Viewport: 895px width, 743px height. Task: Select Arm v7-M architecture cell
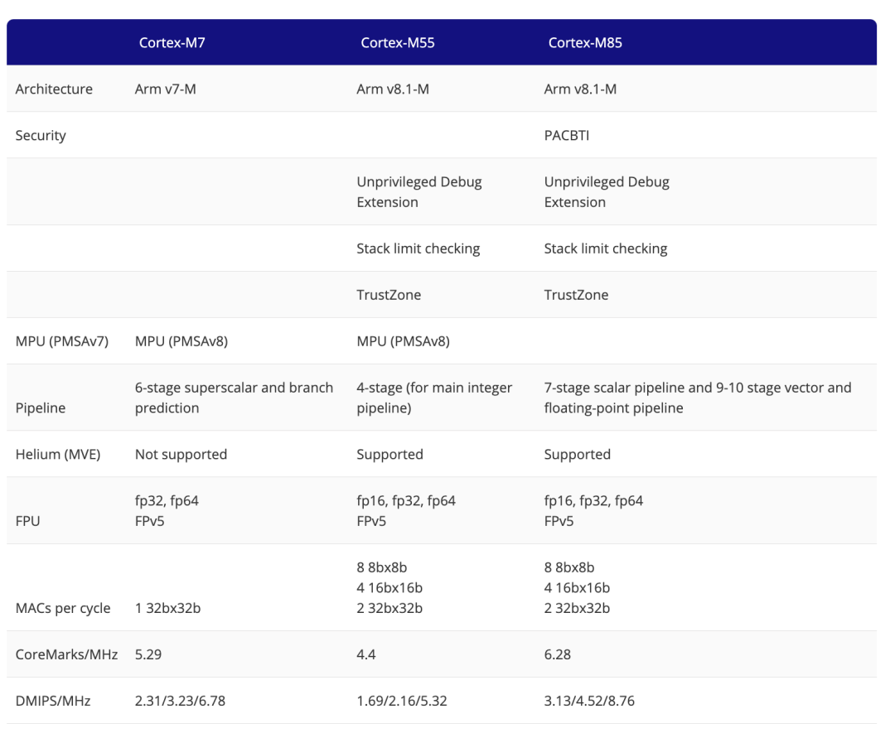click(x=166, y=89)
